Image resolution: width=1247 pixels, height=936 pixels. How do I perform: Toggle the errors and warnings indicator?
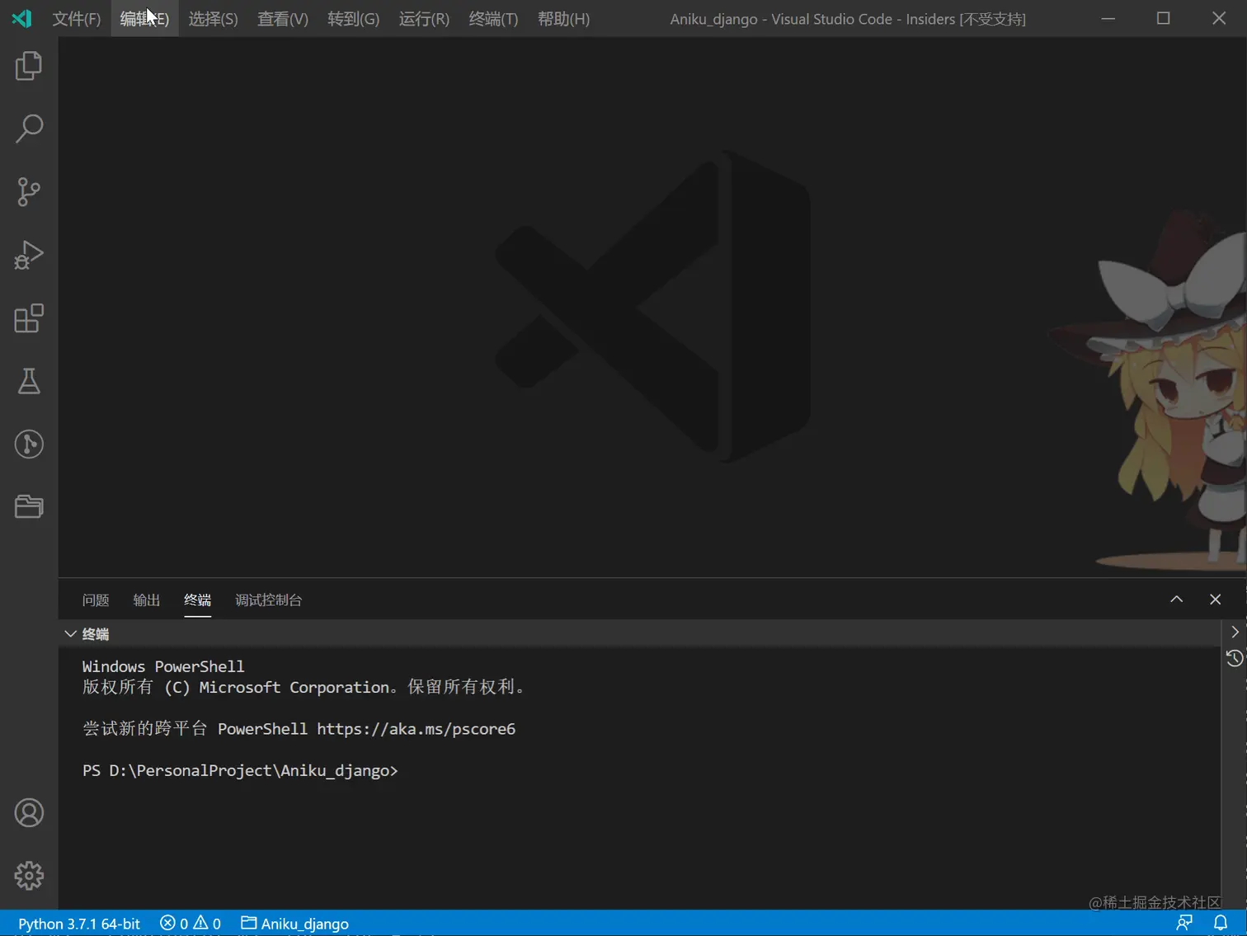click(190, 923)
